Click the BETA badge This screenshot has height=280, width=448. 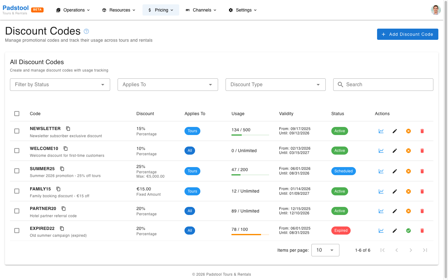[37, 10]
